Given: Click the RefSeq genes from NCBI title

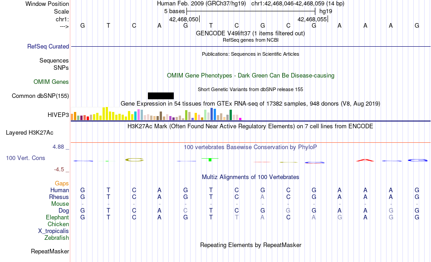Looking at the screenshot, I should (251, 40).
